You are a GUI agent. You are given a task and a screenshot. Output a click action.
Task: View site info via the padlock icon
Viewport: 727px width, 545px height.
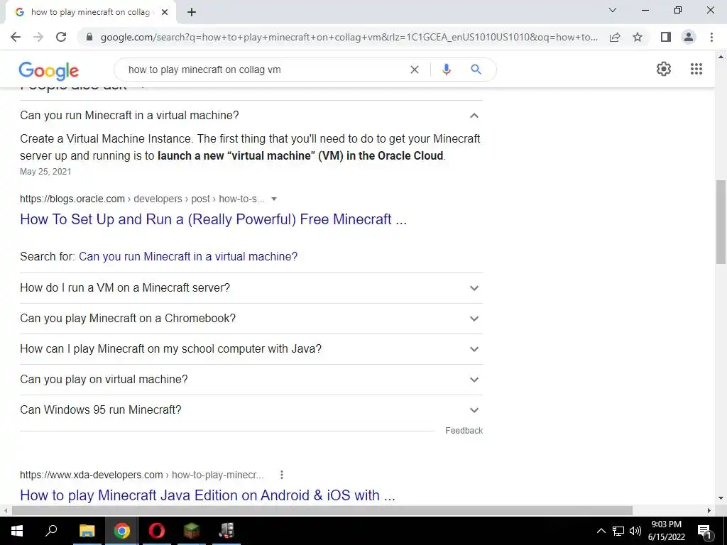coord(89,37)
